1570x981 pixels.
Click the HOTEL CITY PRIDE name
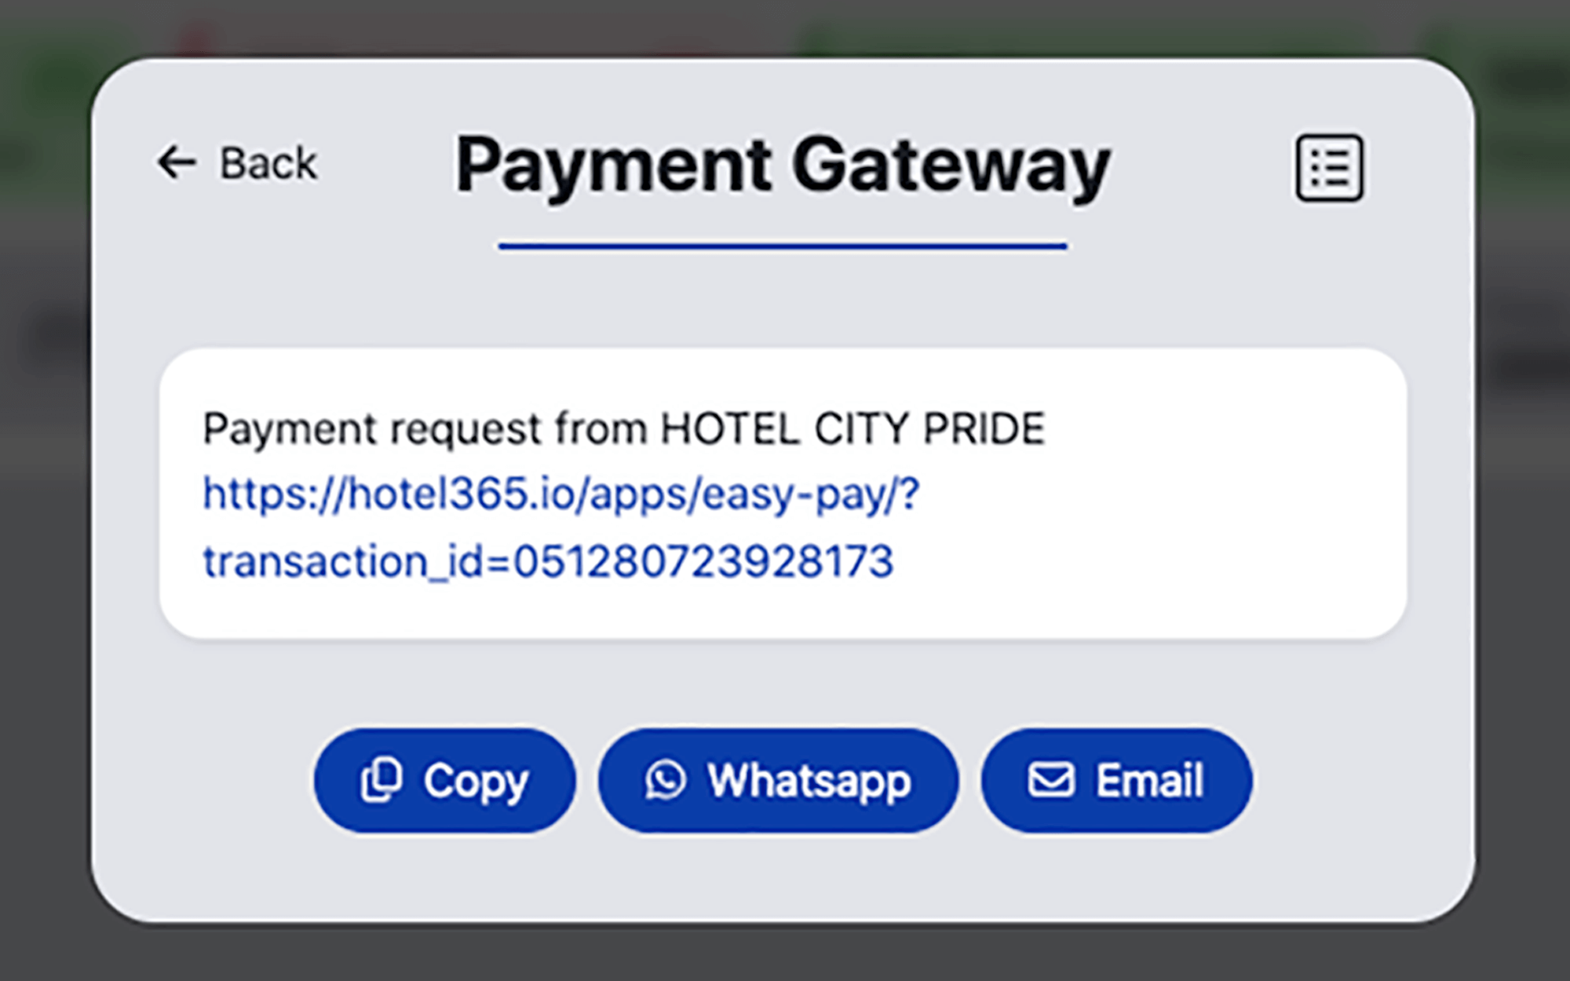853,429
